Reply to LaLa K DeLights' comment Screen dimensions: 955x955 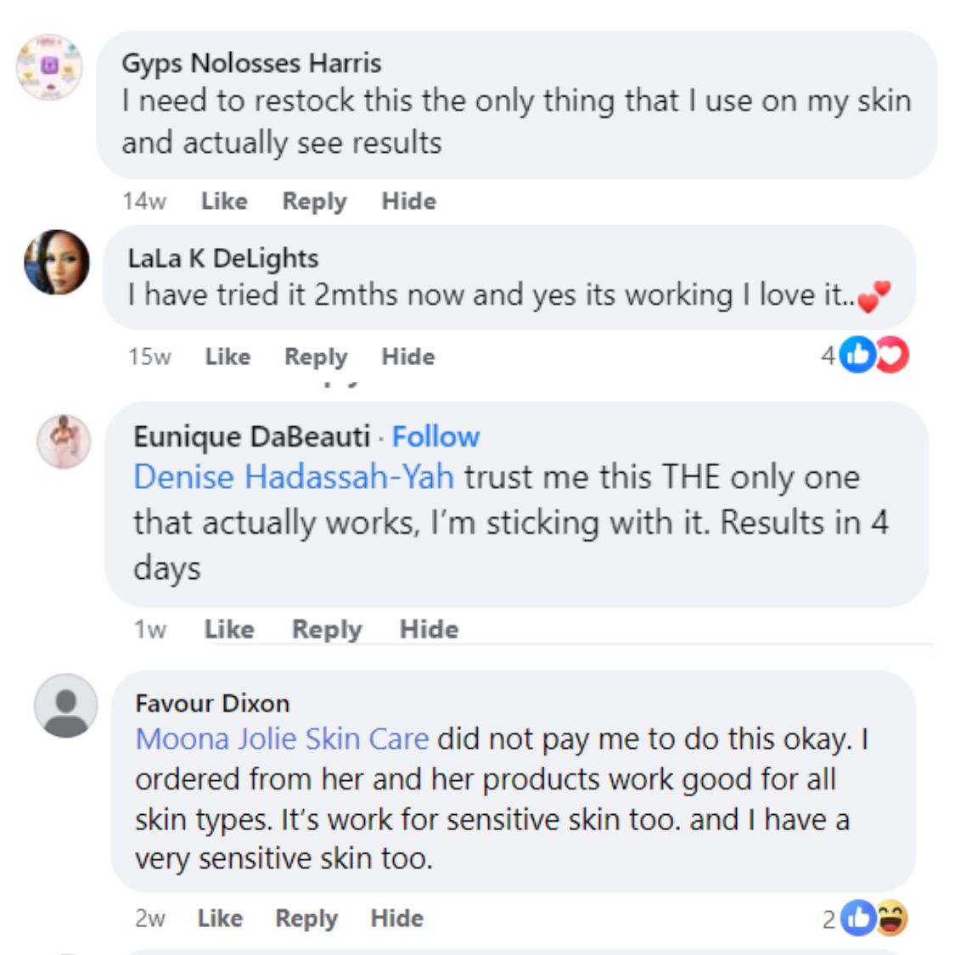pyautogui.click(x=317, y=357)
